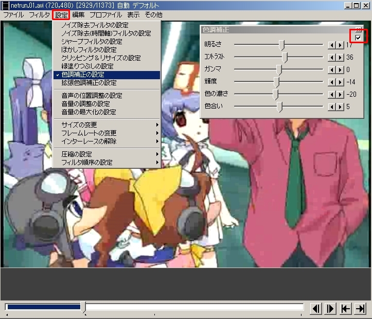Jump to the last frame of the selection
This screenshot has height=319, width=372.
360,309
